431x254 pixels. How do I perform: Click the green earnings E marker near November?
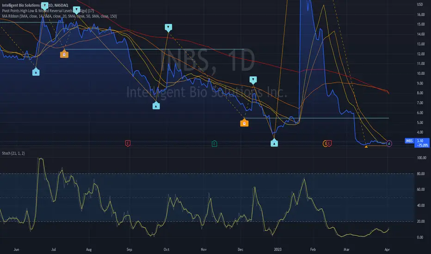click(x=215, y=144)
